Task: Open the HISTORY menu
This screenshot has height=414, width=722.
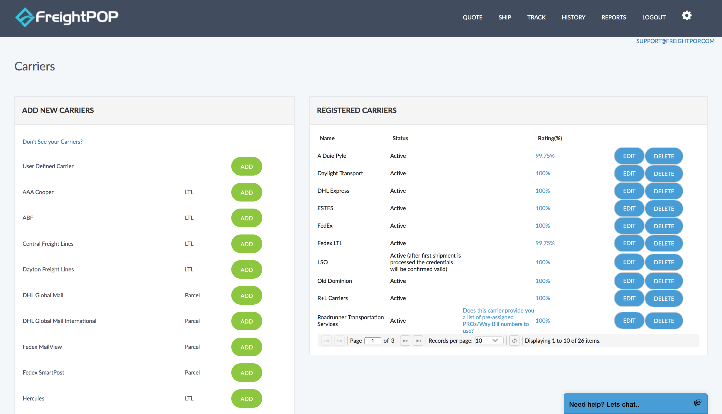Action: click(x=573, y=17)
